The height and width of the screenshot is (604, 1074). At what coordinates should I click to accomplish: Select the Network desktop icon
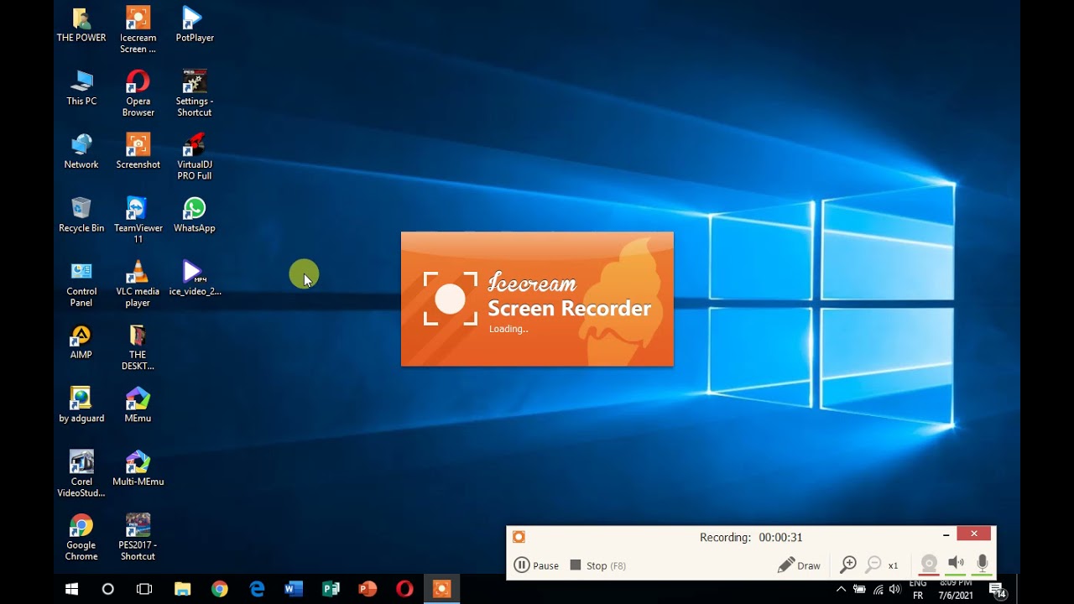[x=81, y=152]
